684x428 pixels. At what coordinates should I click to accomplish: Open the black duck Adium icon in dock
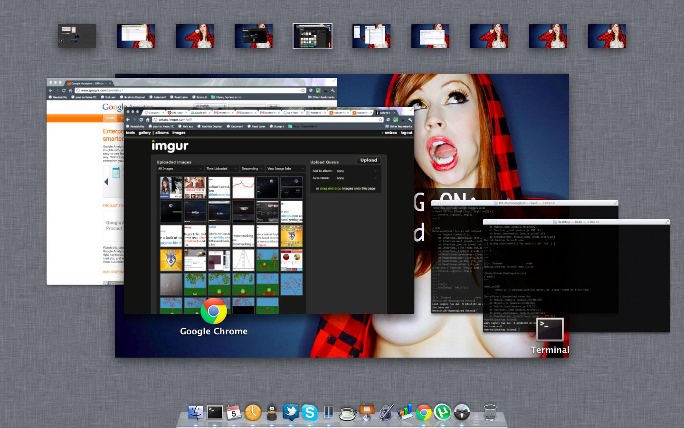(272, 412)
